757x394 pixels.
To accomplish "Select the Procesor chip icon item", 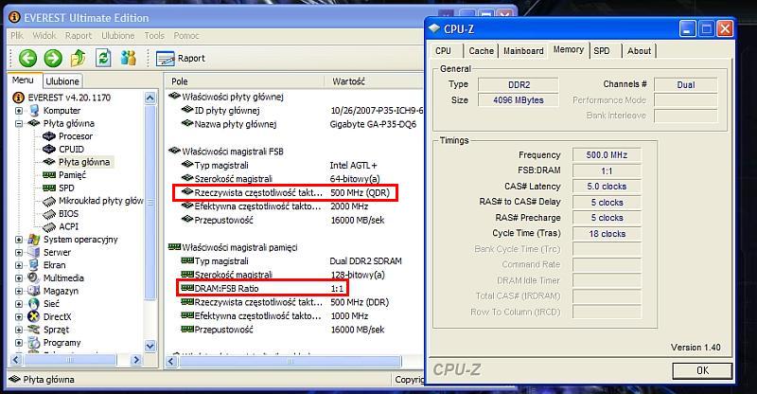I will pyautogui.click(x=49, y=136).
